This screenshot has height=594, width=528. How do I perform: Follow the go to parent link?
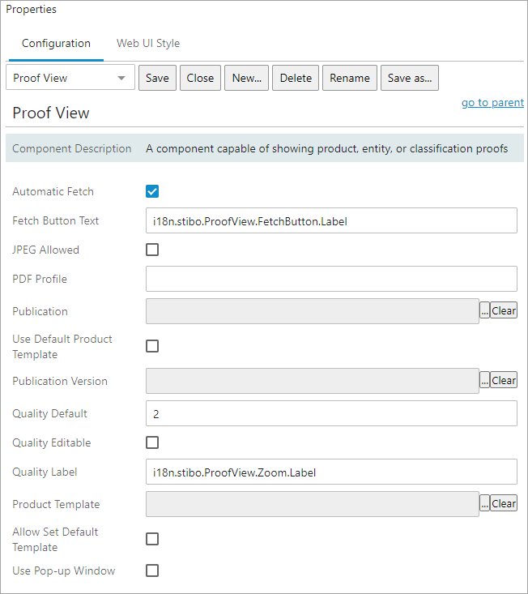tap(492, 102)
